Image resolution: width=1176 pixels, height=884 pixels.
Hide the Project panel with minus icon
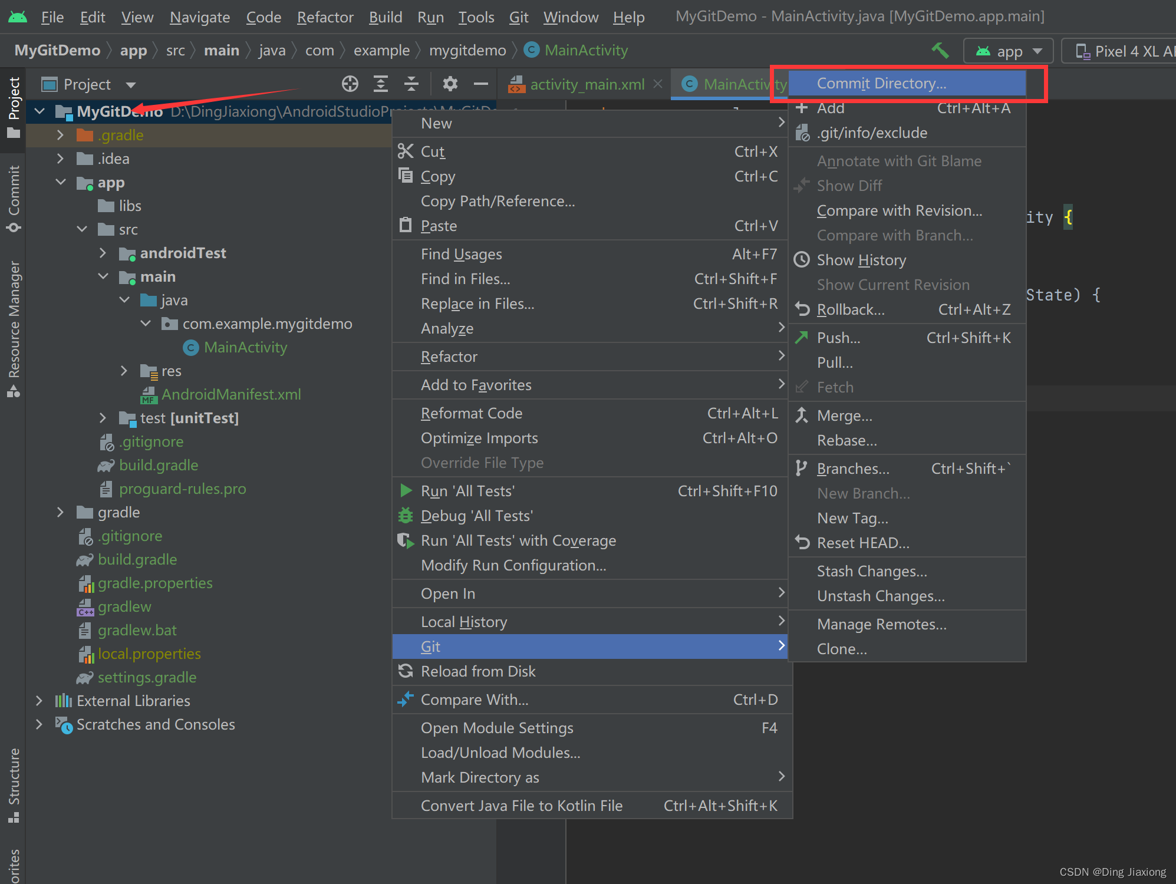click(481, 84)
